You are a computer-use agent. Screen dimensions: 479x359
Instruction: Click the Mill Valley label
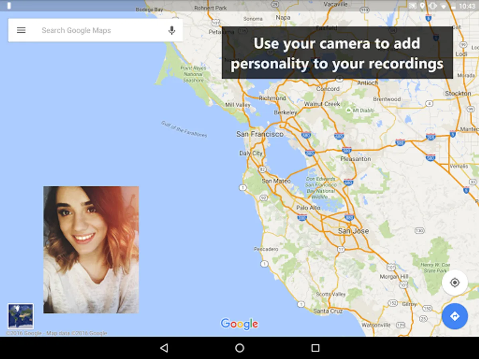point(238,105)
